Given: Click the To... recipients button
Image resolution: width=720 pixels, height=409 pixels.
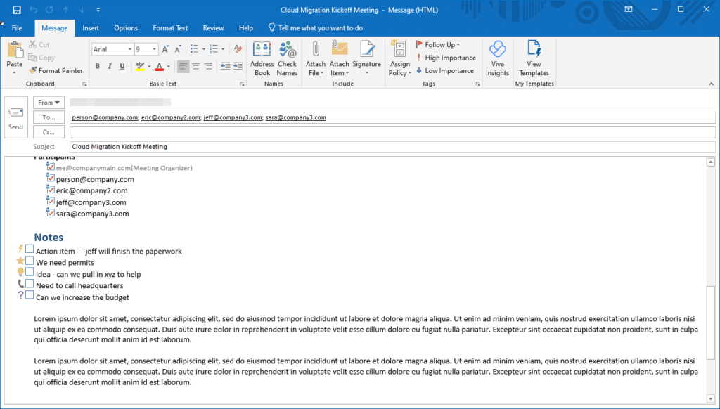Looking at the screenshot, I should click(x=49, y=117).
